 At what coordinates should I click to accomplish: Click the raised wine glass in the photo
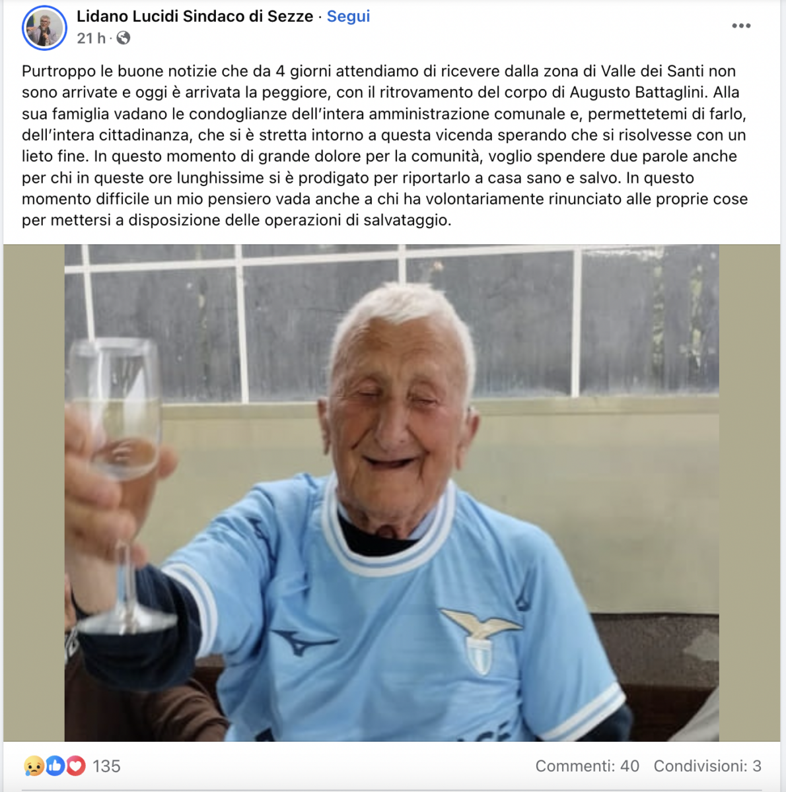(119, 485)
